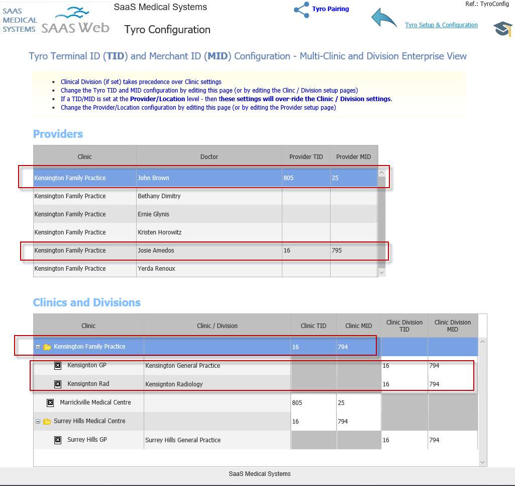Edit Marrickville Medical Centre Clinic MID 25

pyautogui.click(x=359, y=403)
